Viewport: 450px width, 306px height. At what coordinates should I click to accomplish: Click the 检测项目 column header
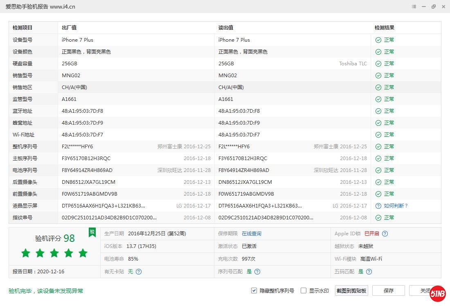(22, 28)
